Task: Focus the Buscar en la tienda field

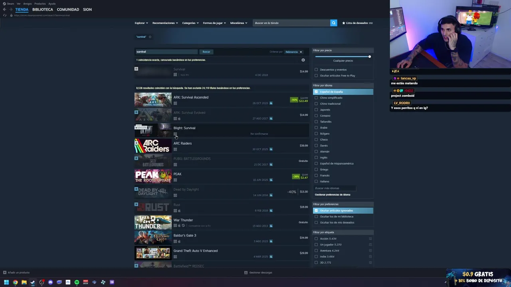Action: 291,23
